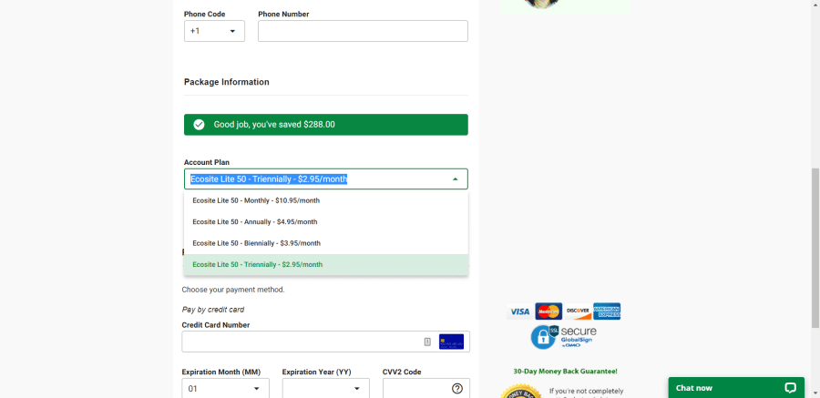820x398 pixels.
Task: Click the 30-Day Money Back Guarantee text
Action: click(x=565, y=372)
